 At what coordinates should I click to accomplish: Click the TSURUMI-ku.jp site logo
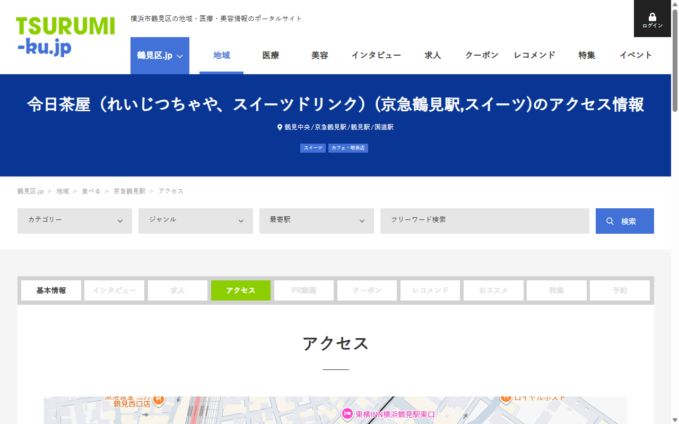click(x=65, y=37)
